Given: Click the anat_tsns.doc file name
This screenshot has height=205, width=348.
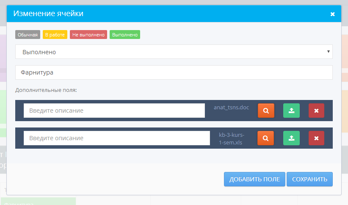Looking at the screenshot, I should coord(231,108).
